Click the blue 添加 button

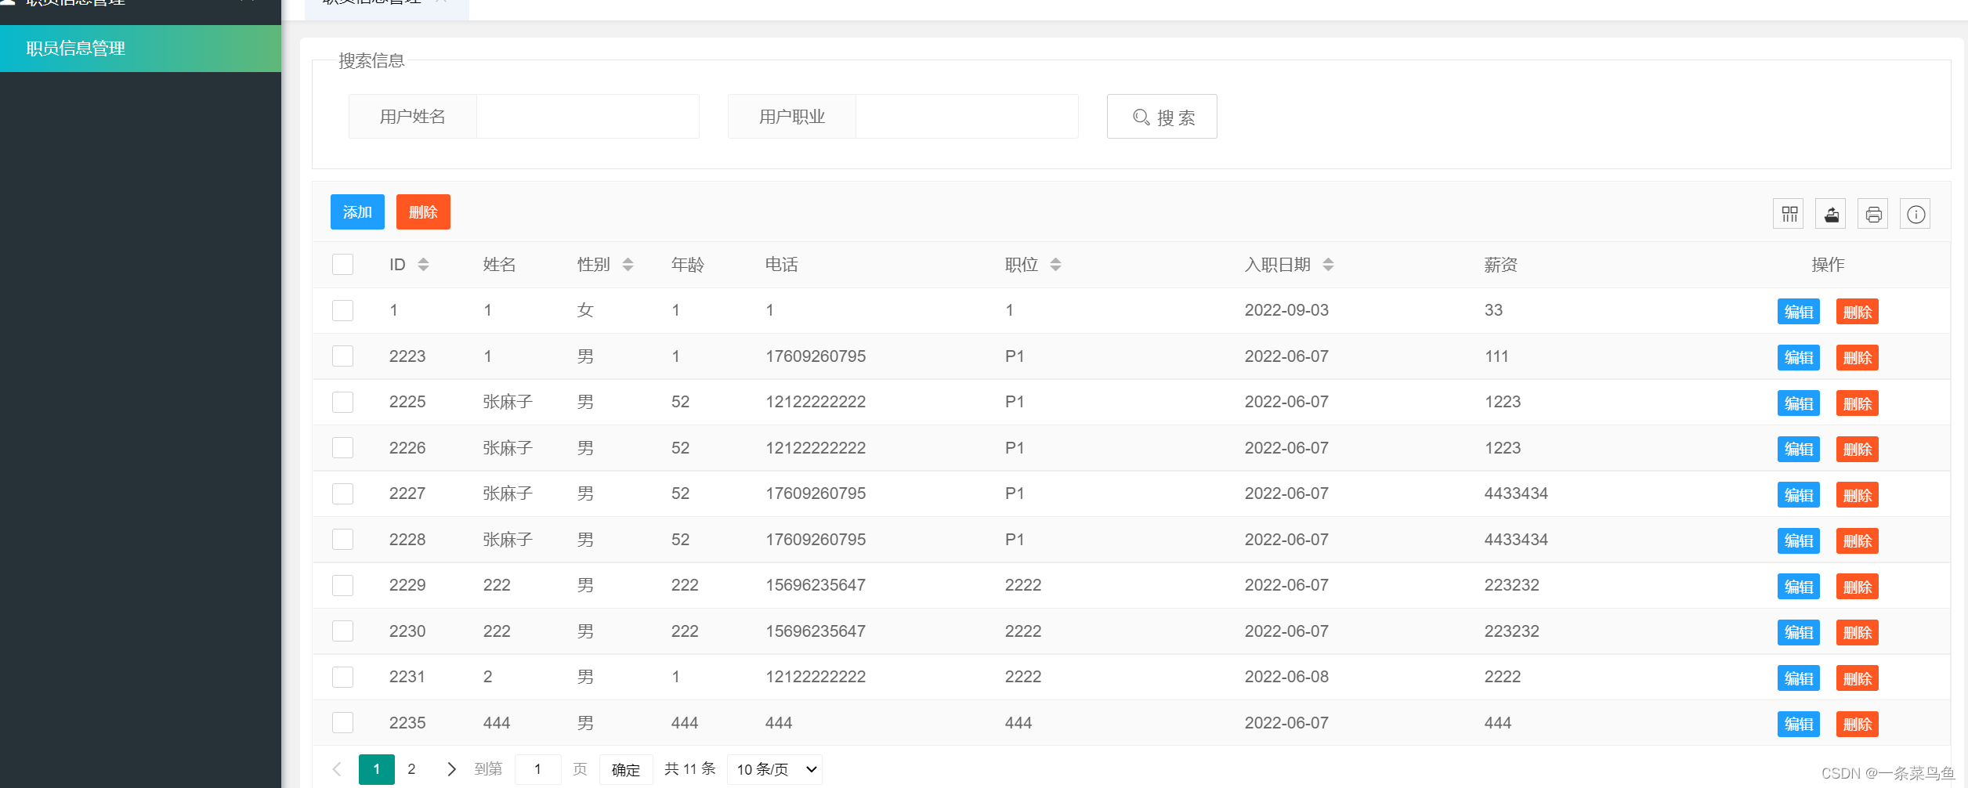tap(357, 212)
